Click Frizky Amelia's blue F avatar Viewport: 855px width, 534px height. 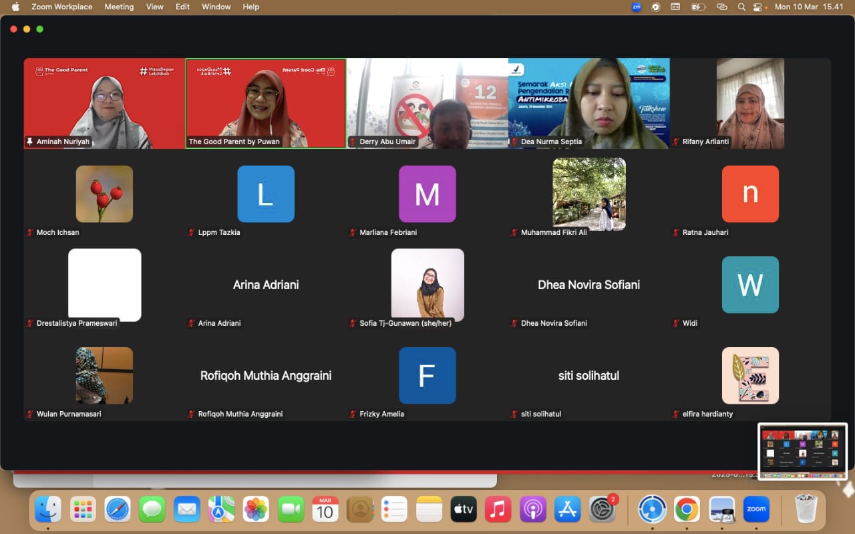[427, 375]
